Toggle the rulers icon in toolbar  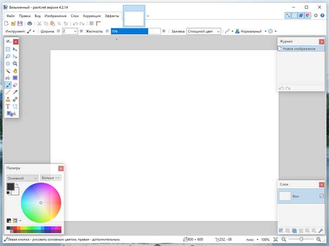click(98, 24)
